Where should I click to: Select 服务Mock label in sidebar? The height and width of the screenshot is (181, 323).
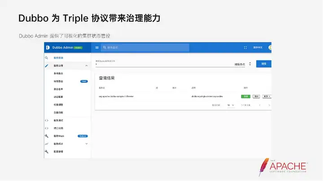coord(59,136)
